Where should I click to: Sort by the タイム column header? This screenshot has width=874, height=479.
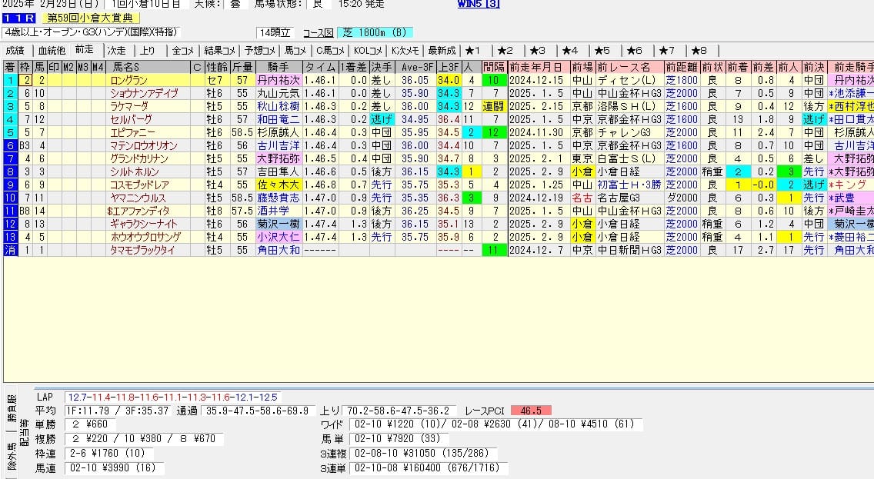[x=319, y=67]
